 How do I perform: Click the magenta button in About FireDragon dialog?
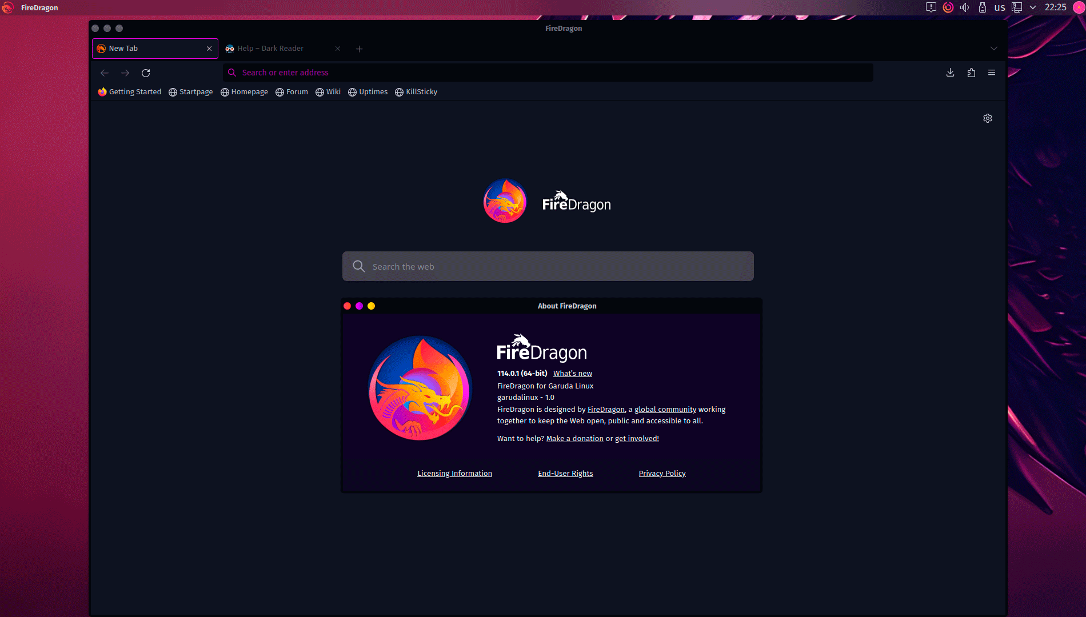click(359, 306)
